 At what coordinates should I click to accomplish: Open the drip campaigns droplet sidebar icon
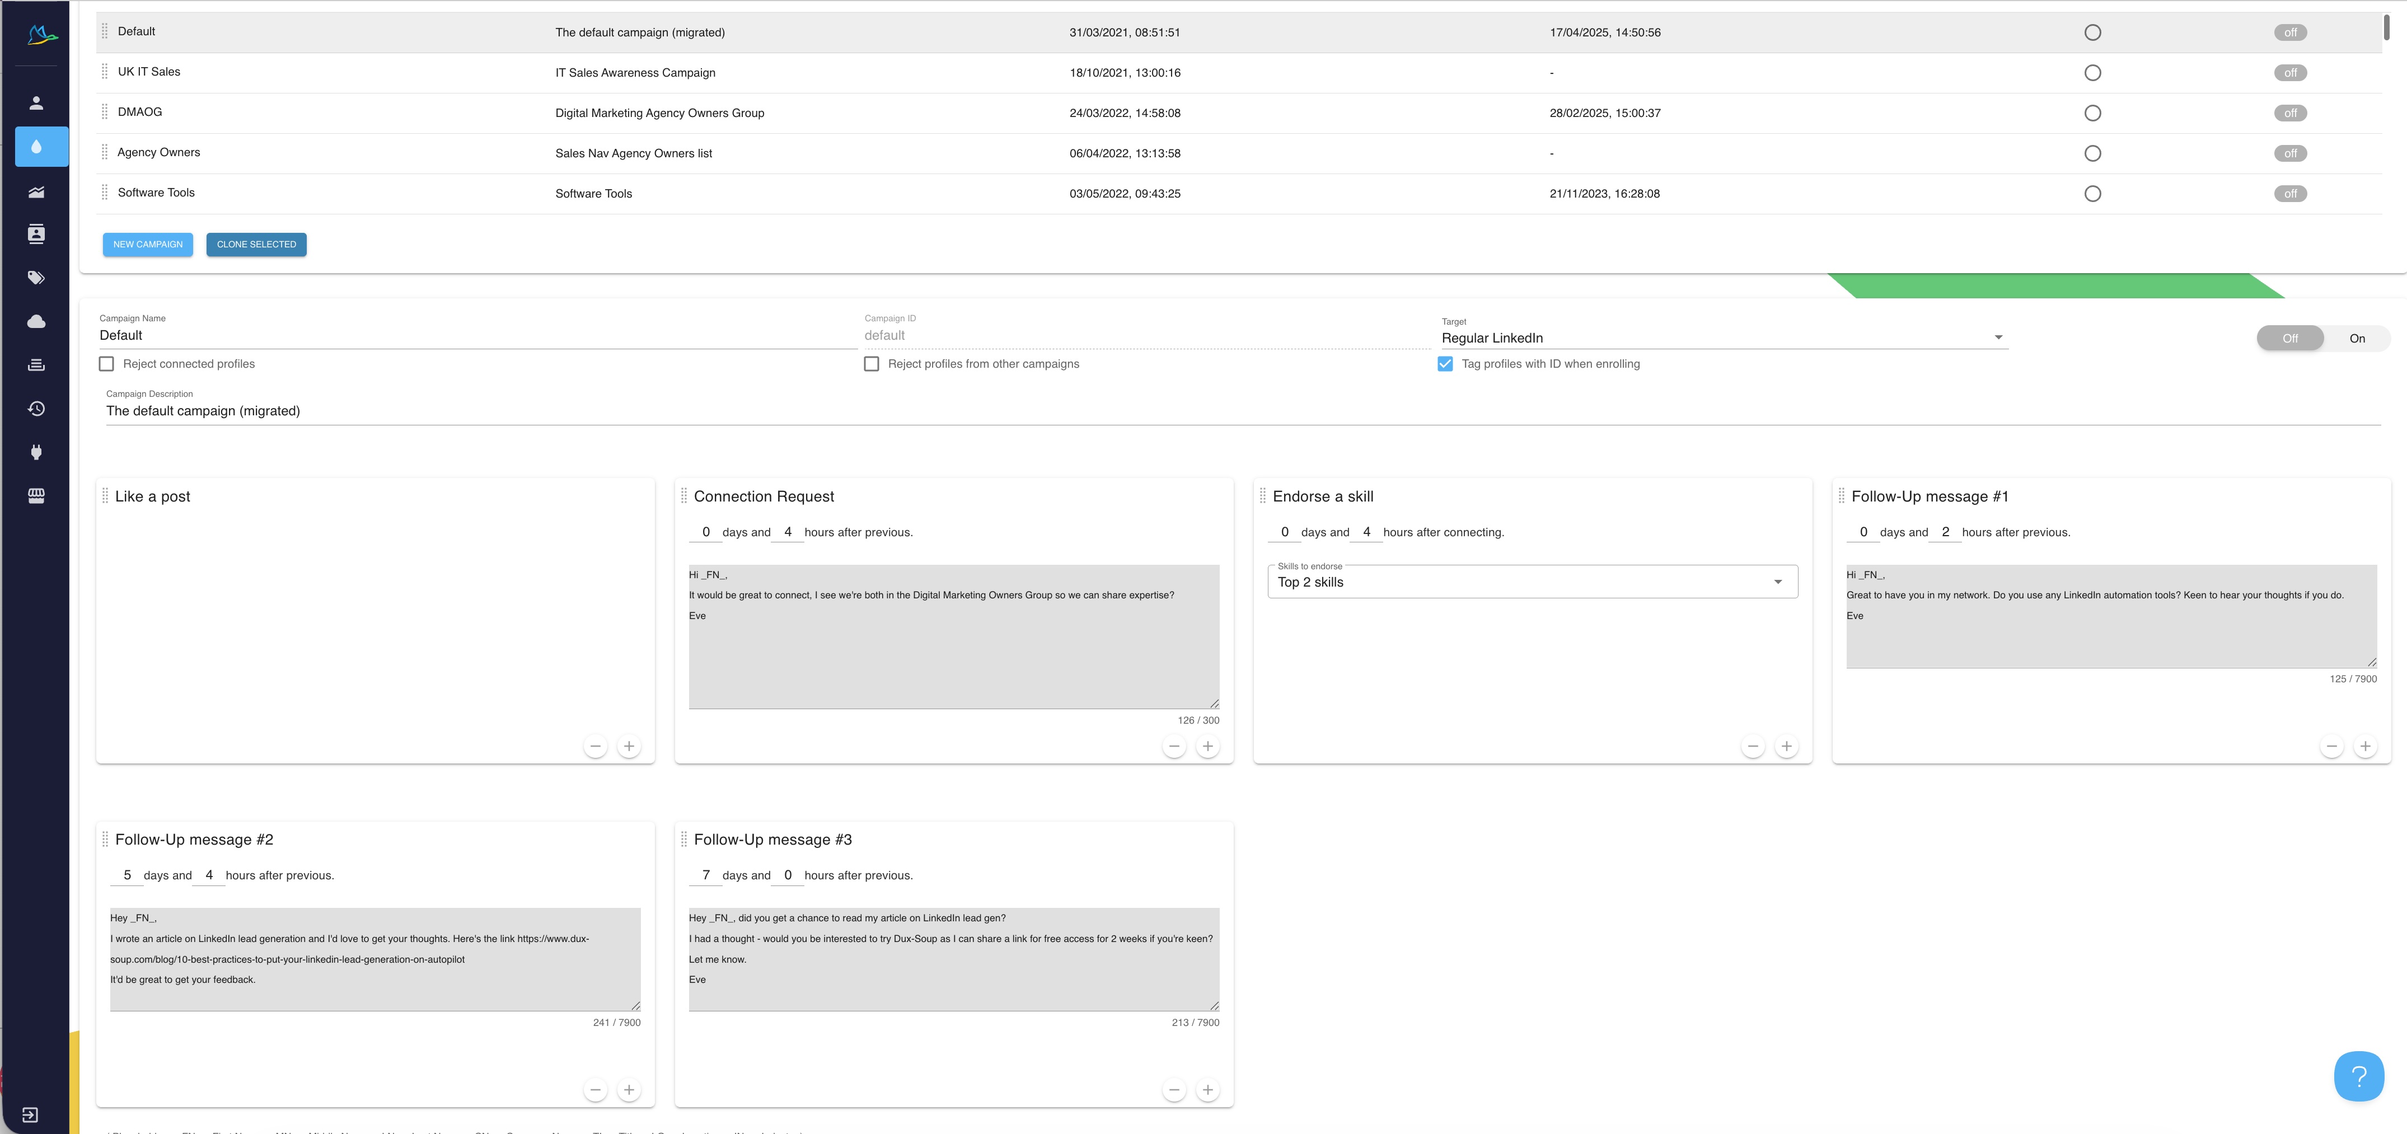coord(36,147)
